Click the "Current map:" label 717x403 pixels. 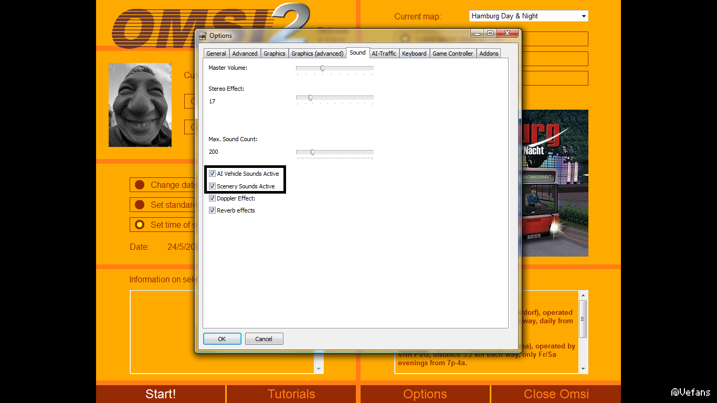(x=418, y=16)
